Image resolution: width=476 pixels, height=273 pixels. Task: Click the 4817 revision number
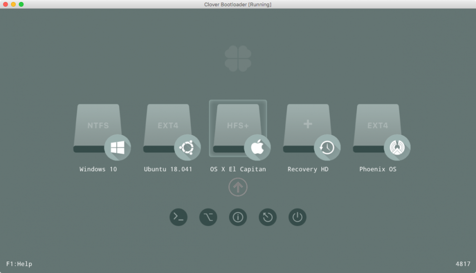[463, 264]
